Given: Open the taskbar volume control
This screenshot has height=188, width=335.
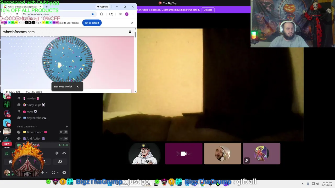Looking at the screenshot, I should pyautogui.click(x=318, y=184).
